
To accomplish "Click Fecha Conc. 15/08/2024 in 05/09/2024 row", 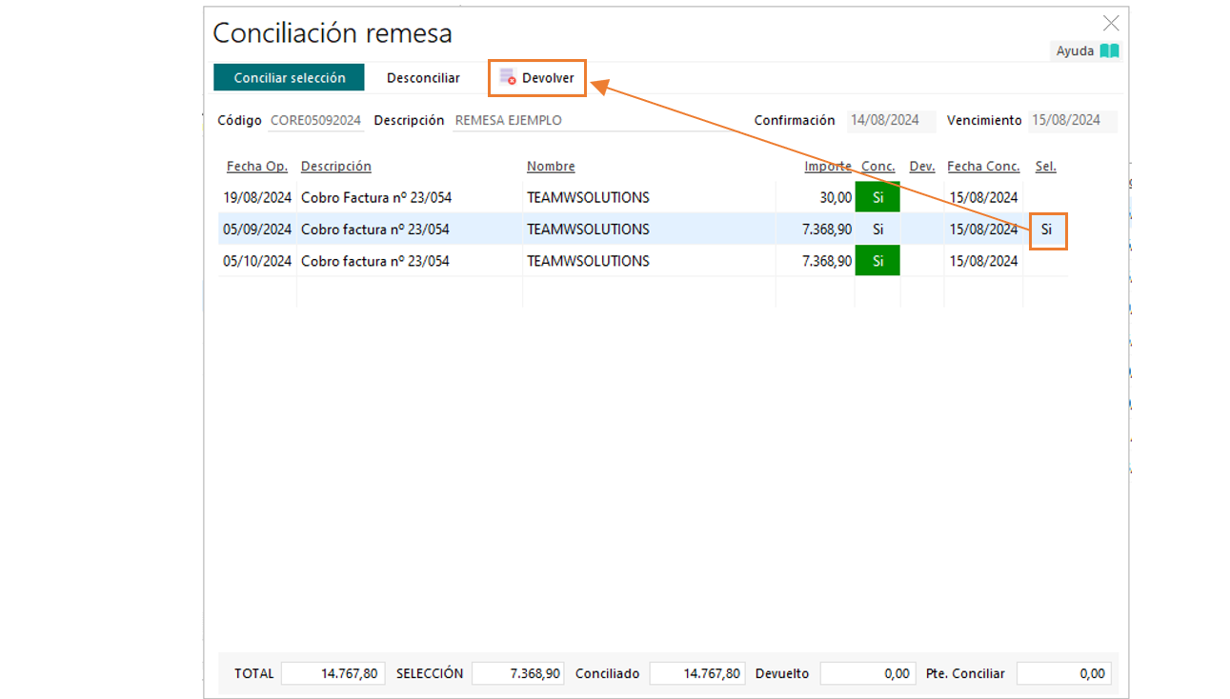I will pos(983,230).
